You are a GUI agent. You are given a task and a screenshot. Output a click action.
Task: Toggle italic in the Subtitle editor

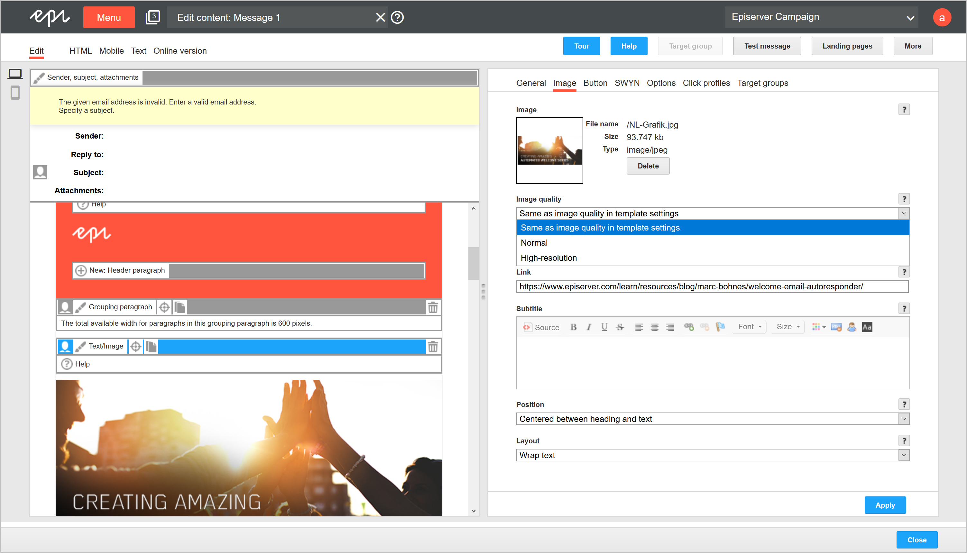589,327
